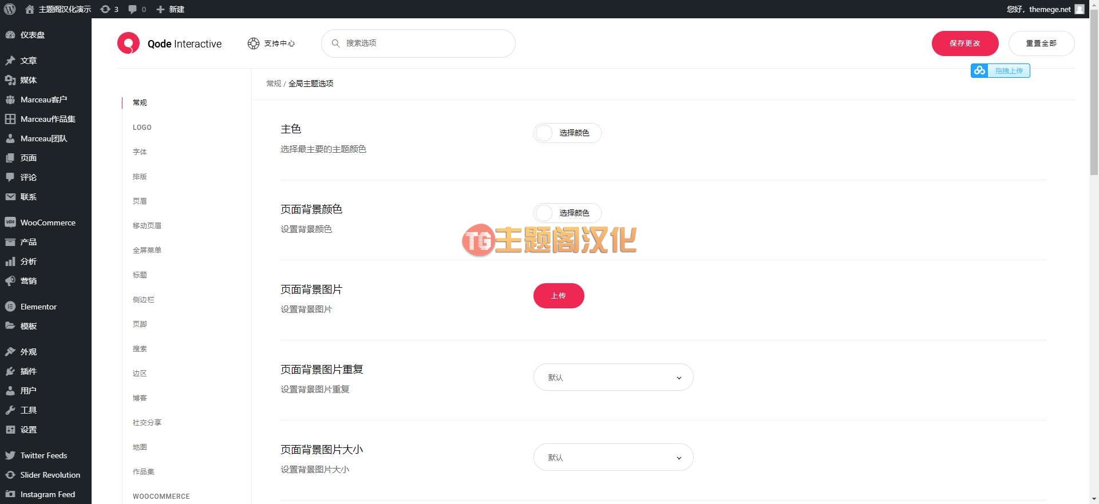The width and height of the screenshot is (1099, 504).
Task: Open Elementor icon in sidebar
Action: pyautogui.click(x=10, y=307)
